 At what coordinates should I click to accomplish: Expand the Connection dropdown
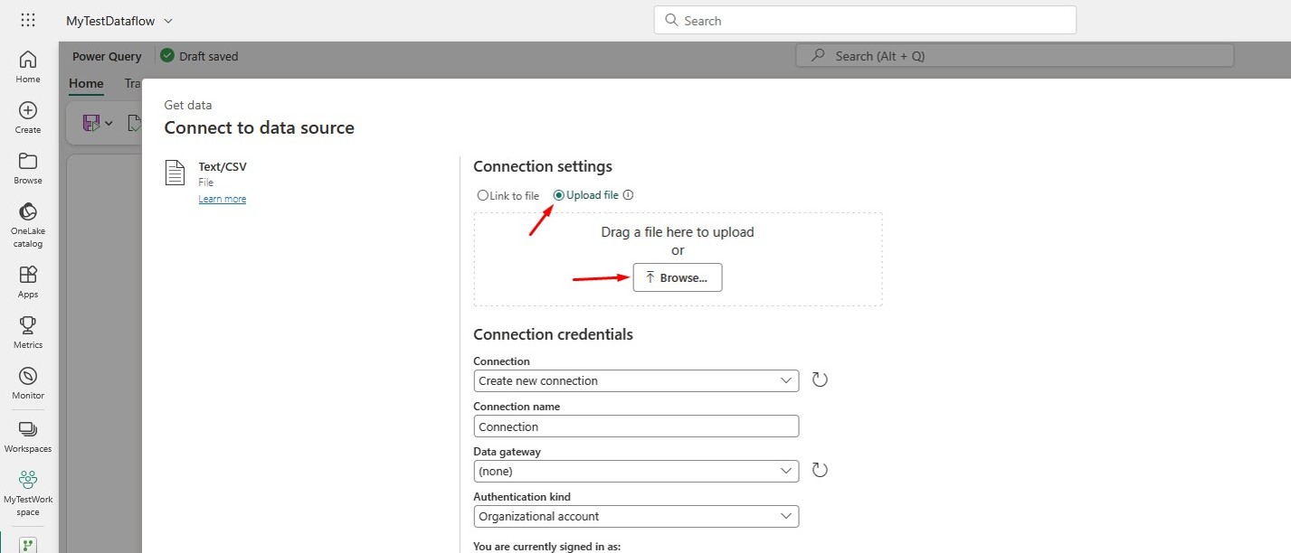click(x=636, y=380)
